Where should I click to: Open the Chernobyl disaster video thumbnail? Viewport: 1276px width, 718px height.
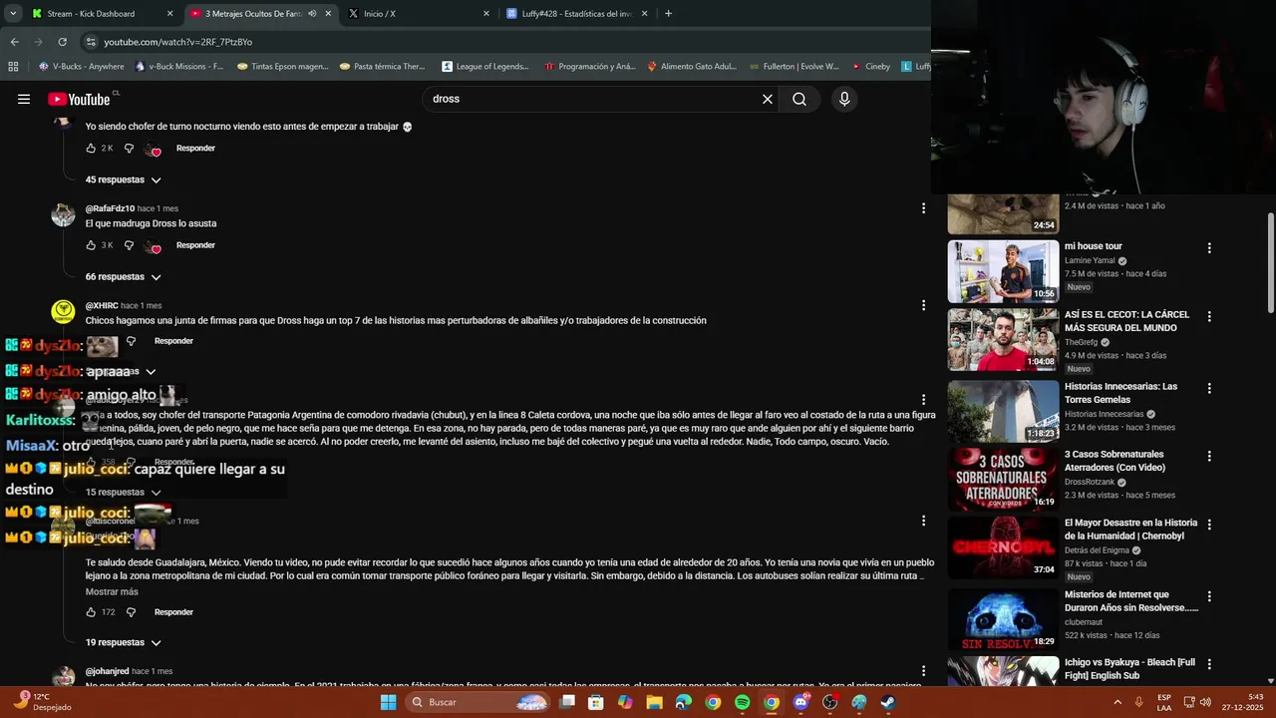pyautogui.click(x=1003, y=546)
